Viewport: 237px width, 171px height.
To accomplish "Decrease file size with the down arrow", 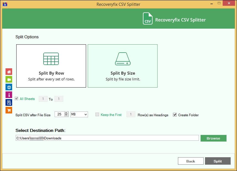I will [66, 115].
